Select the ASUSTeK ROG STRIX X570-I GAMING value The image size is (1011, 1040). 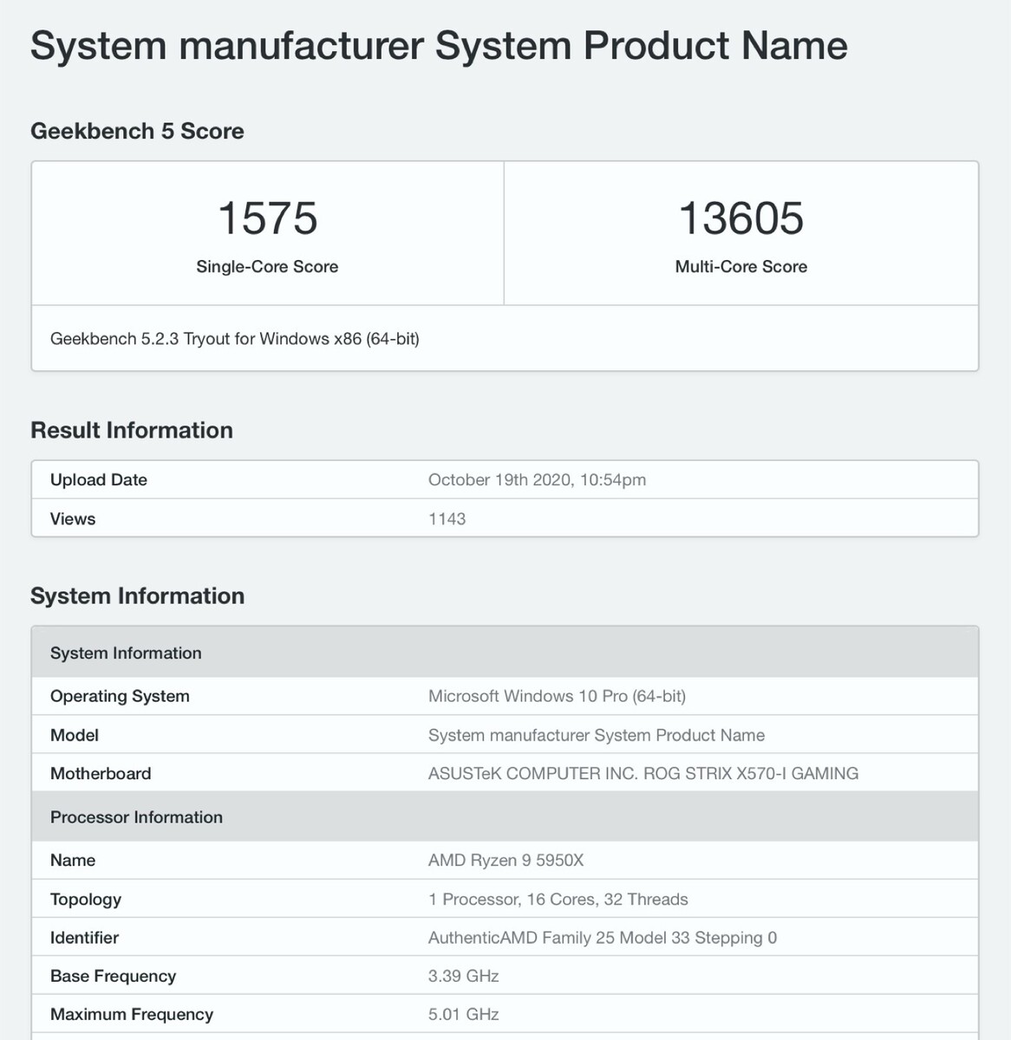[x=643, y=773]
